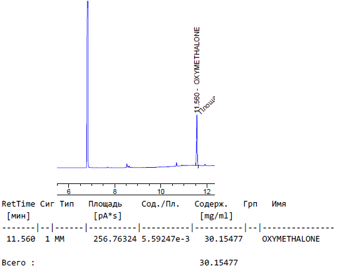Click the OXYMETHALONE name in the results row
The width and height of the screenshot is (337, 271).
click(x=291, y=239)
